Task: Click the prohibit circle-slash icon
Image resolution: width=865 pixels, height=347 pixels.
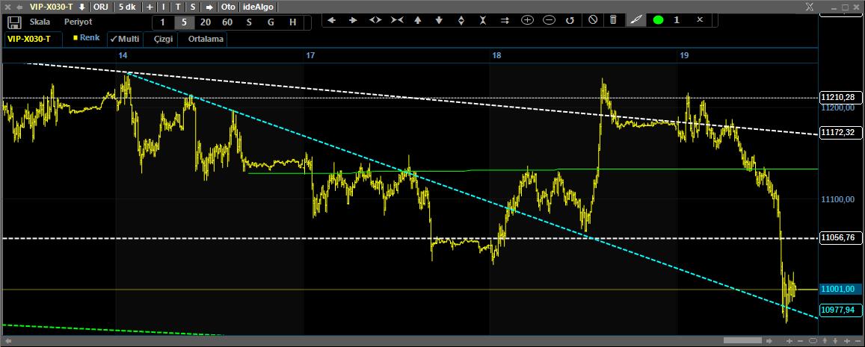Action: (592, 20)
